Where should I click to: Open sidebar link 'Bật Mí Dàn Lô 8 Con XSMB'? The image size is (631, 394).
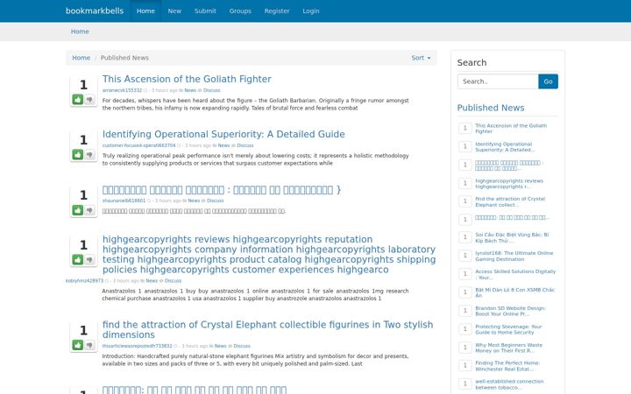[x=514, y=292]
